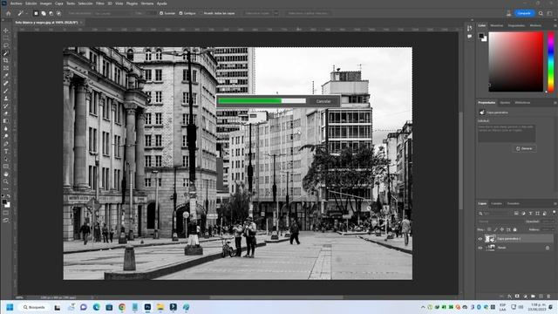Click the create new layer icon
Screen dimensions: 558x314
coord(541,297)
